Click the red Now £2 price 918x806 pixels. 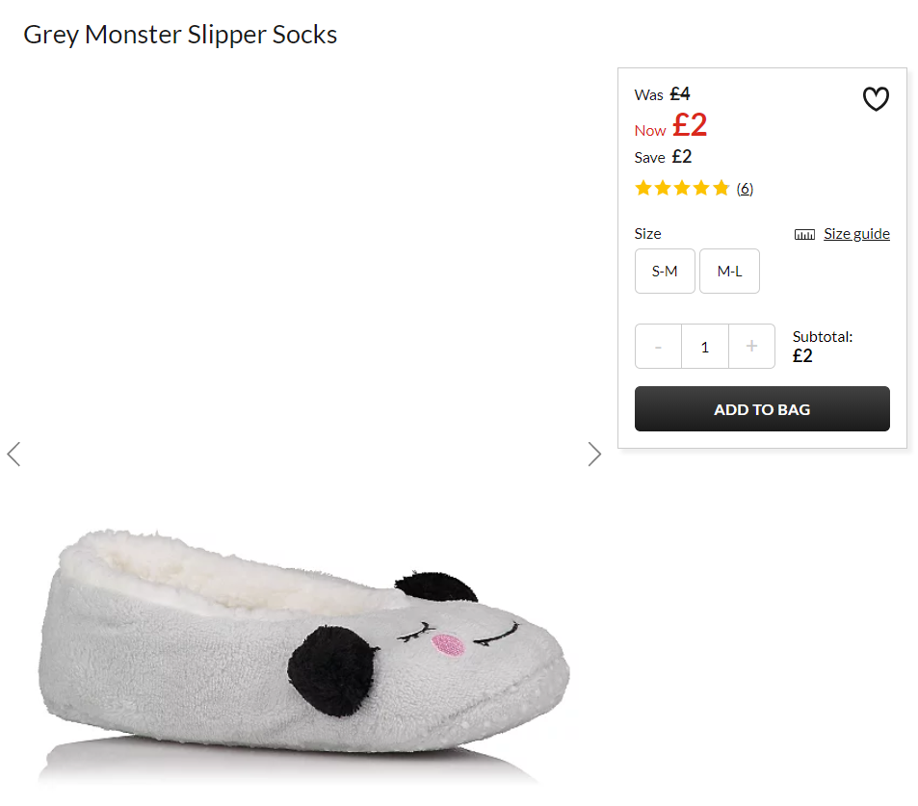[x=671, y=126]
